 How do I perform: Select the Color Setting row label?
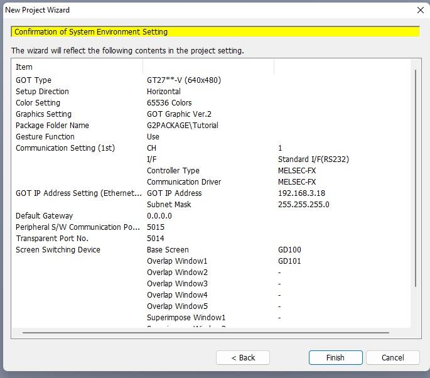coord(38,102)
